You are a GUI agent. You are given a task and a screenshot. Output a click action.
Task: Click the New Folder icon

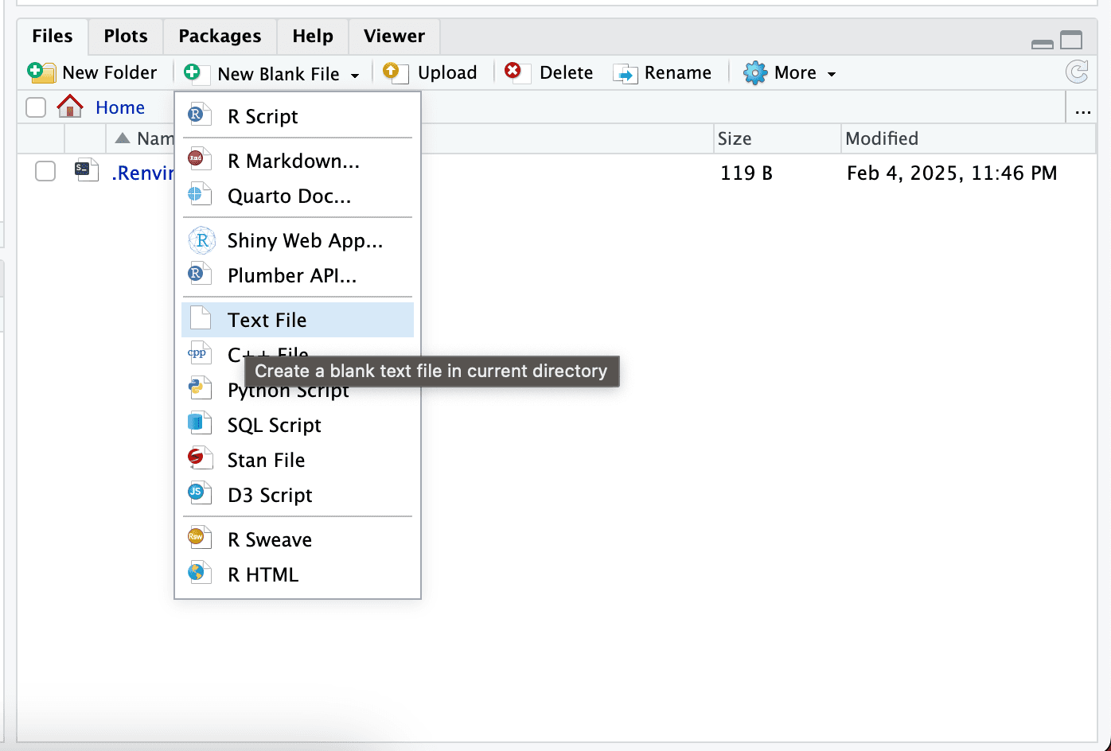click(41, 73)
